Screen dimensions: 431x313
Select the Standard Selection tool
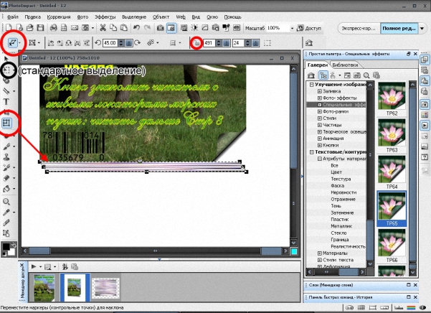pyautogui.click(x=6, y=70)
